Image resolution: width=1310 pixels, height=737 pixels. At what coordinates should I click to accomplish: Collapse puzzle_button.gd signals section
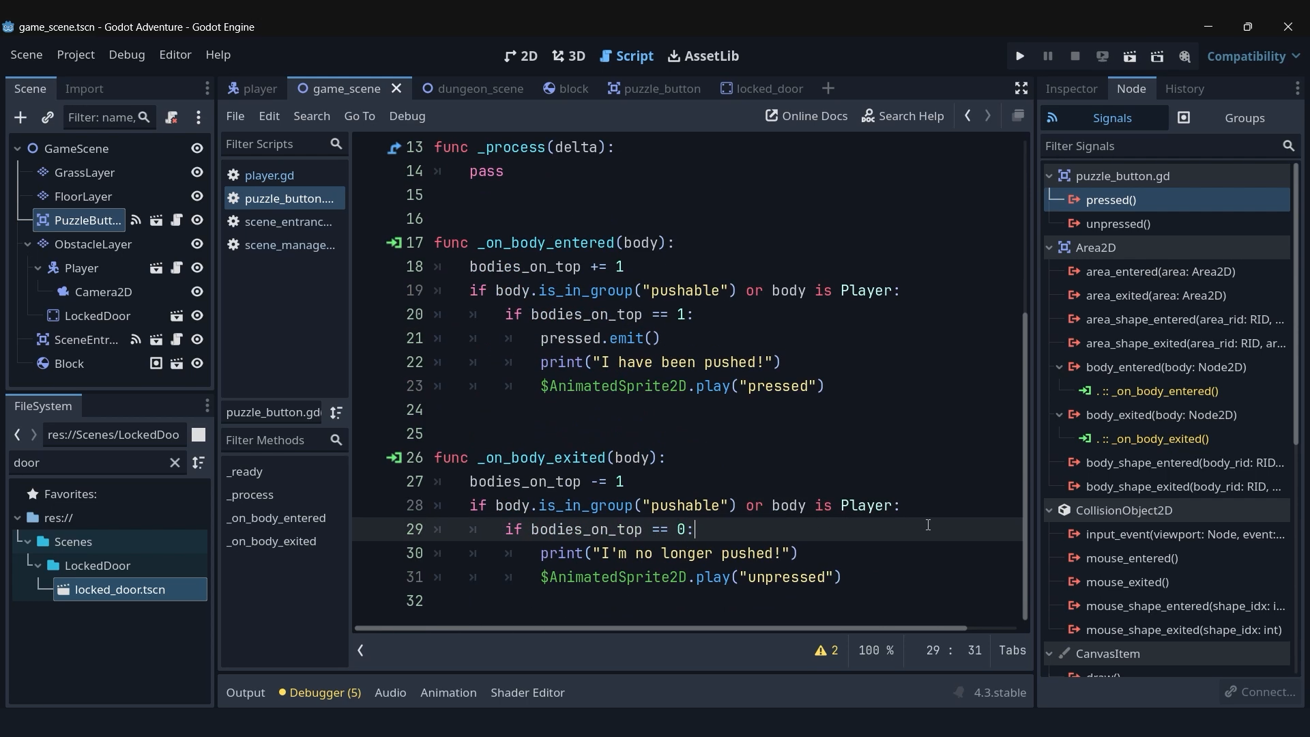1049,175
